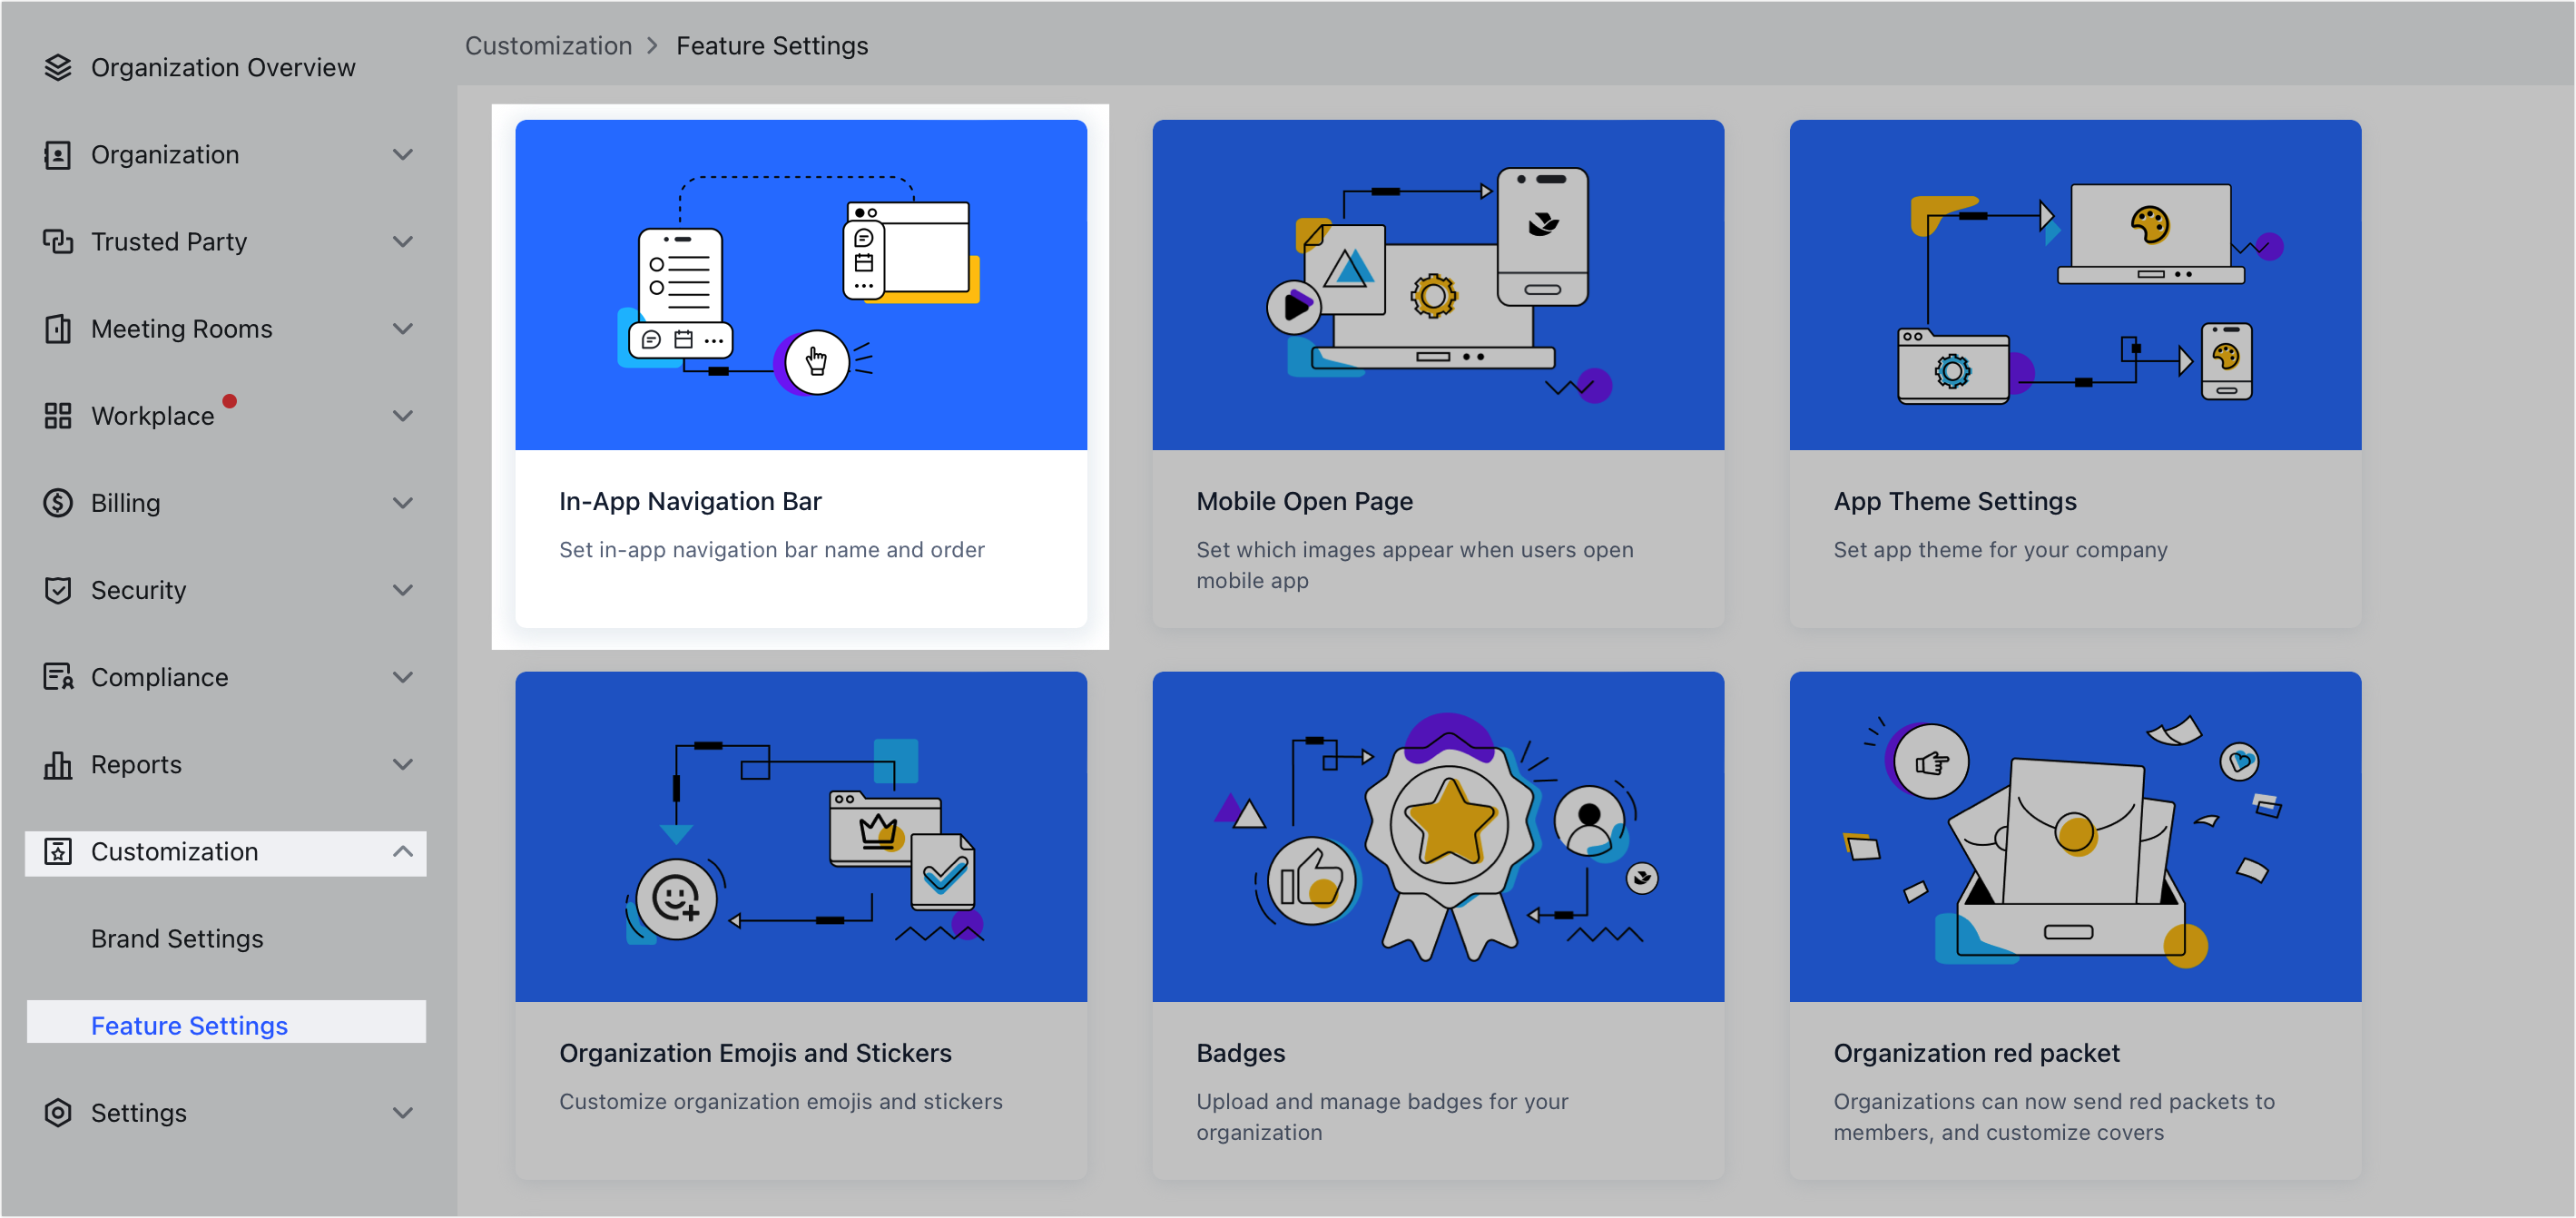
Task: Click the Billing dollar icon
Action: [x=58, y=502]
